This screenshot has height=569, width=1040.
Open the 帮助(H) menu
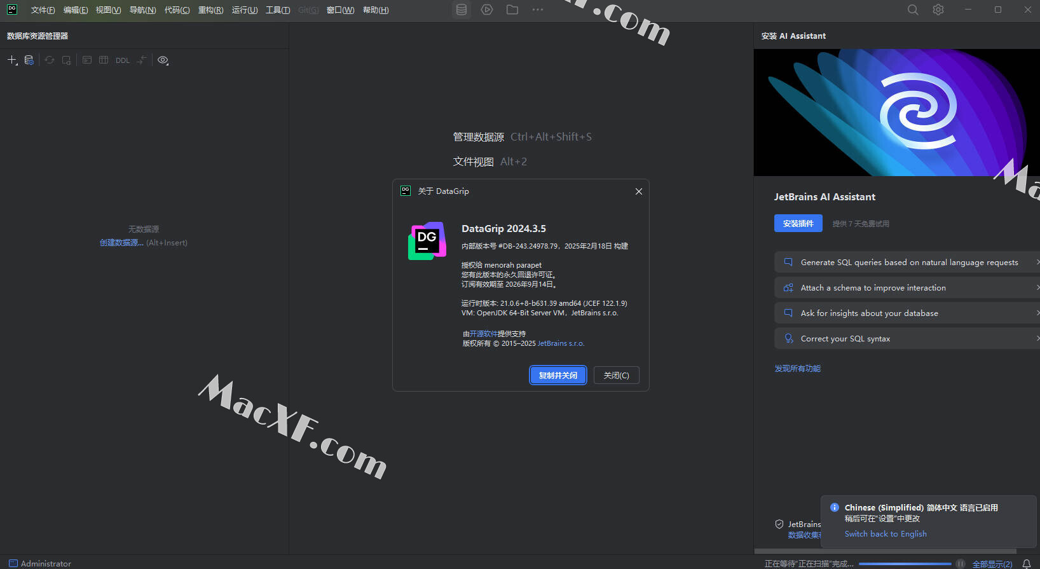376,10
